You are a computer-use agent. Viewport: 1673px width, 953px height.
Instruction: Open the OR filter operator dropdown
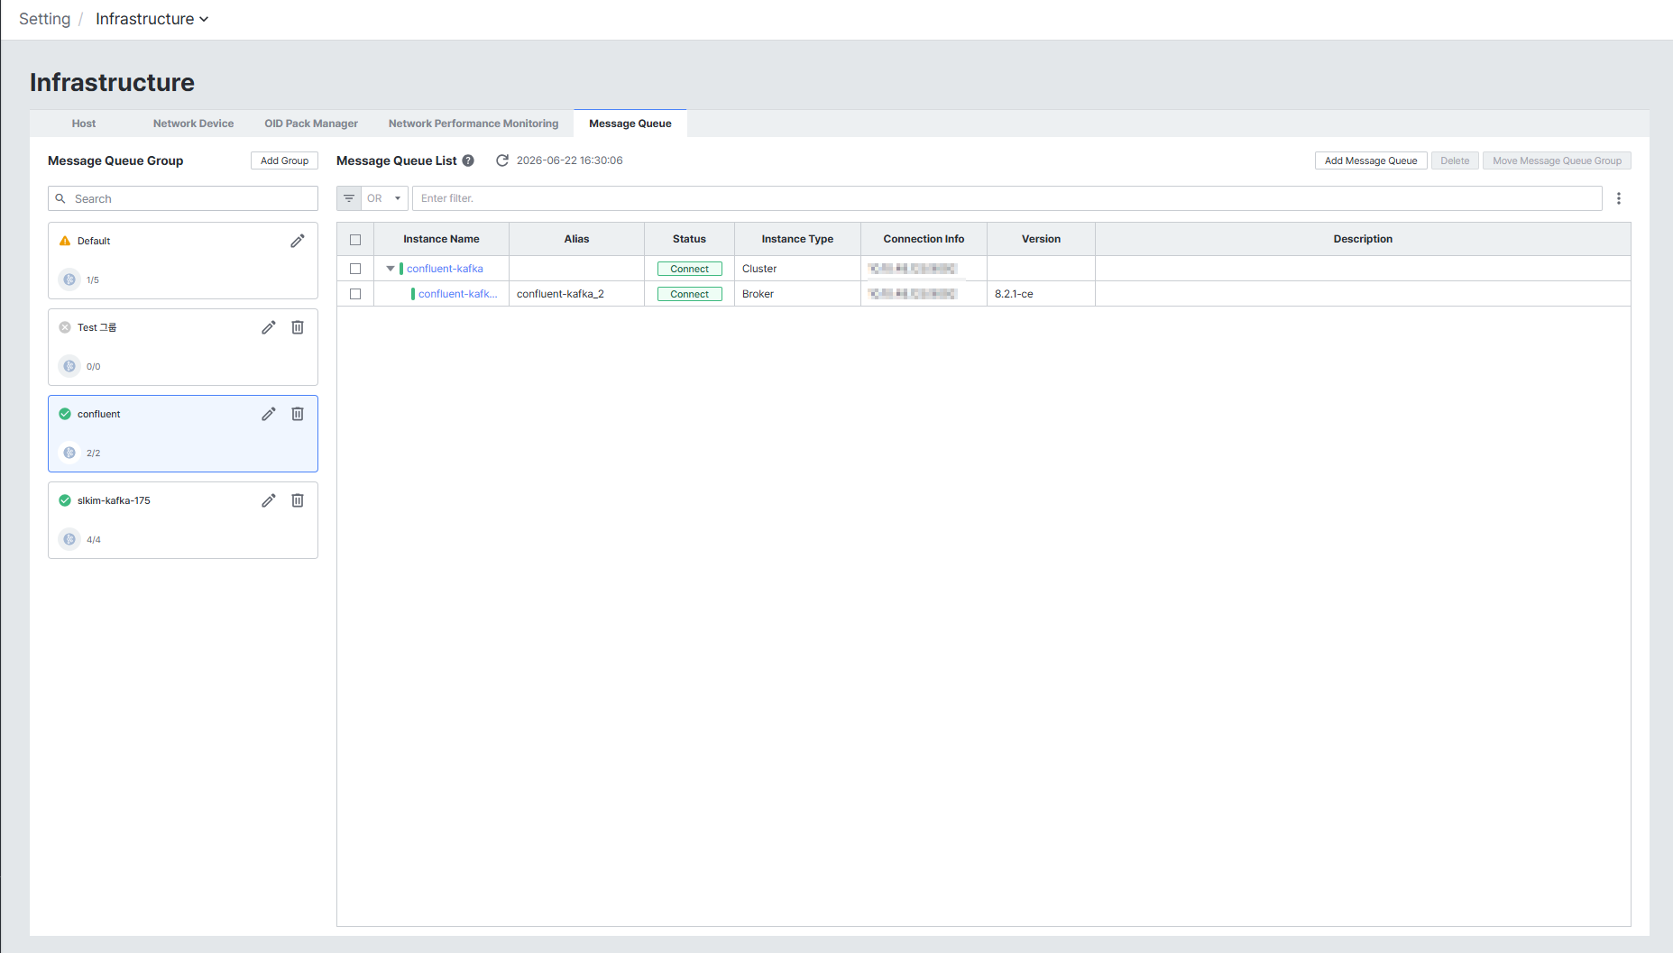(x=385, y=198)
